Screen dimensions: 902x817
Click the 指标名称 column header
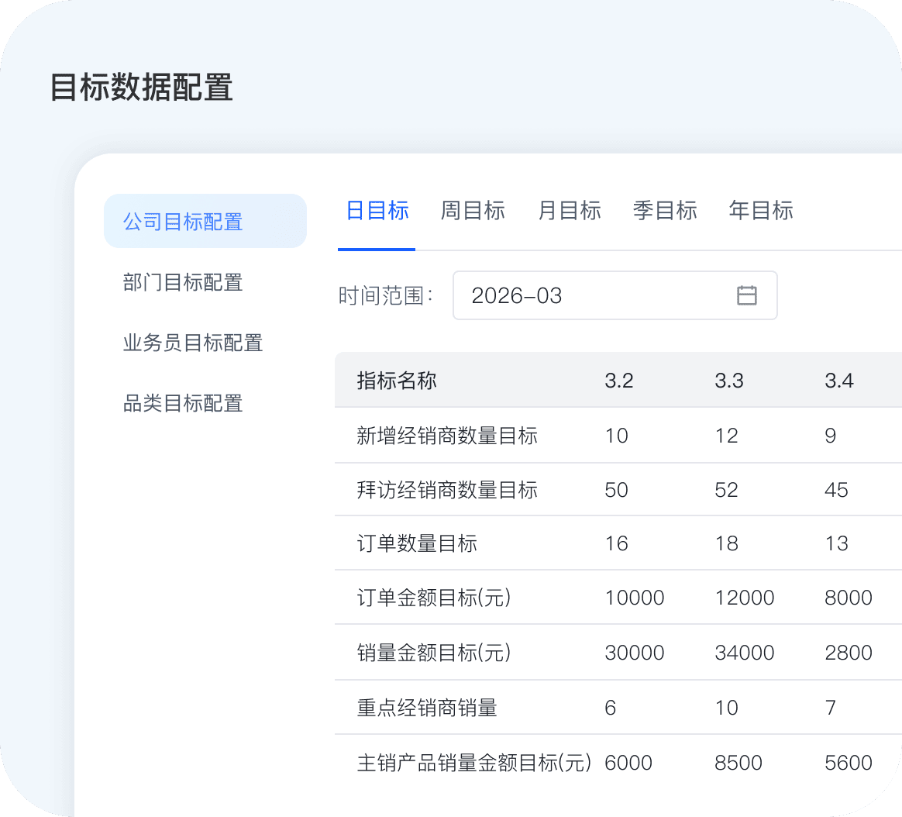pos(397,381)
